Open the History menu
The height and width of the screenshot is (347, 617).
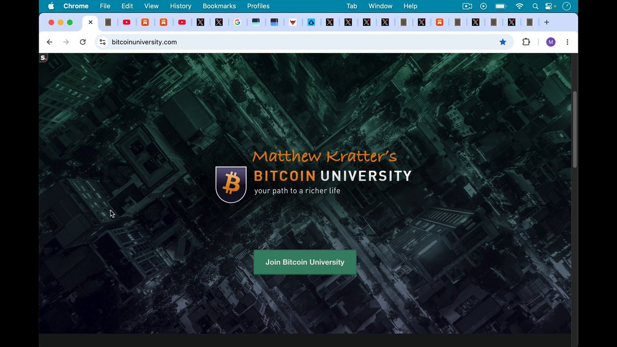click(x=180, y=6)
